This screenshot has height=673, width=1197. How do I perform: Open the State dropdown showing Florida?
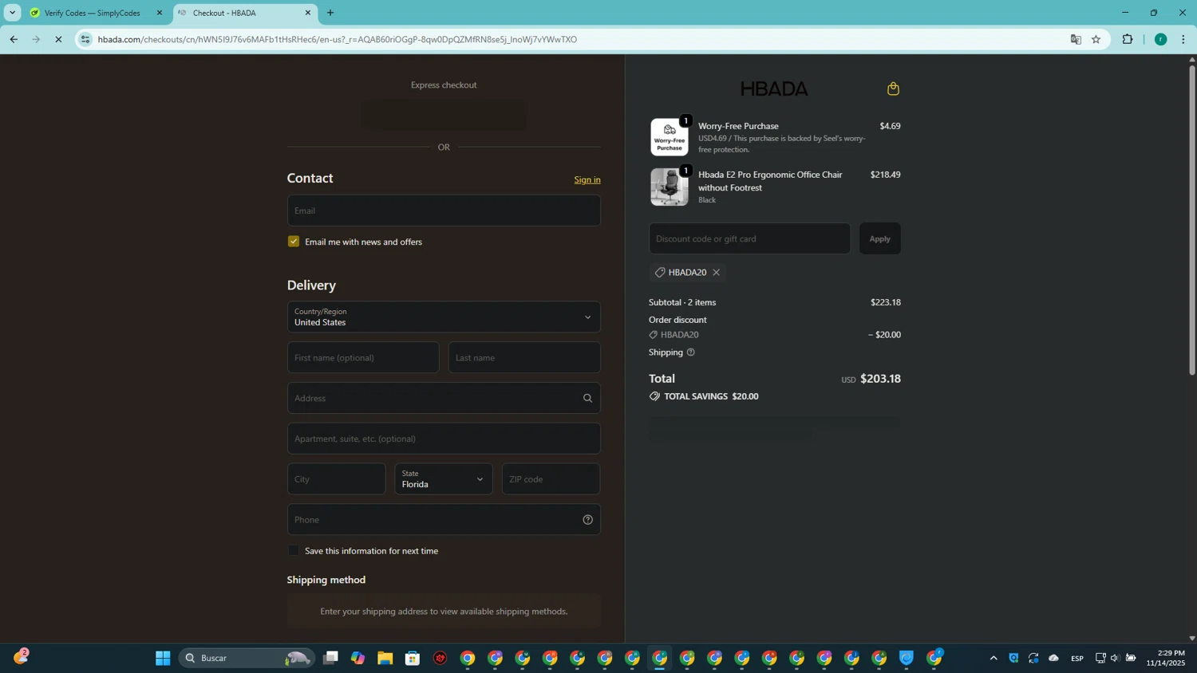tap(444, 479)
